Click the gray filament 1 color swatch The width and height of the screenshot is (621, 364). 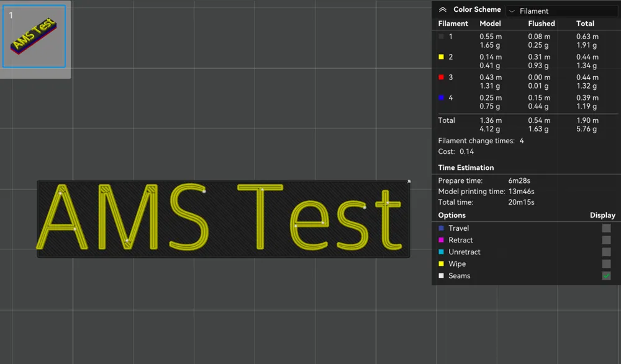point(440,37)
